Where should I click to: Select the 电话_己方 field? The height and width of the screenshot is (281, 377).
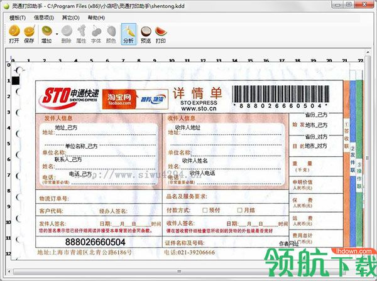click(x=80, y=174)
